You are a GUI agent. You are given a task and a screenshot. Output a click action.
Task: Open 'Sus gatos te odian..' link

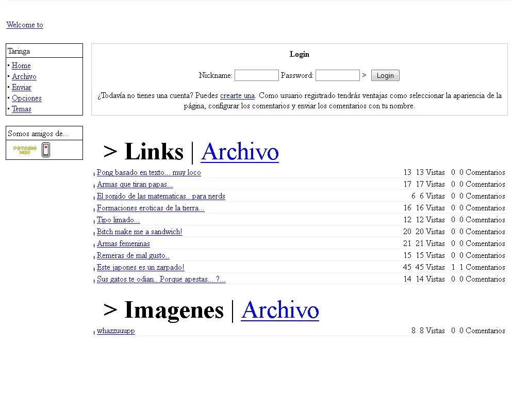pyautogui.click(x=161, y=279)
